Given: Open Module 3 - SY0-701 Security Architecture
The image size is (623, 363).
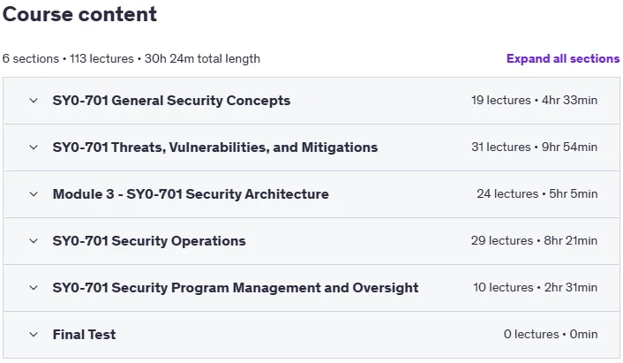Looking at the screenshot, I should click(x=191, y=194).
